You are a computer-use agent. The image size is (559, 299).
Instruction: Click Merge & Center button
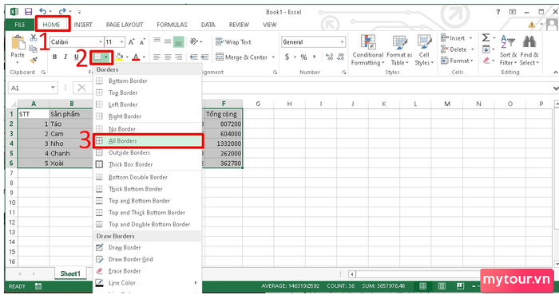point(241,57)
